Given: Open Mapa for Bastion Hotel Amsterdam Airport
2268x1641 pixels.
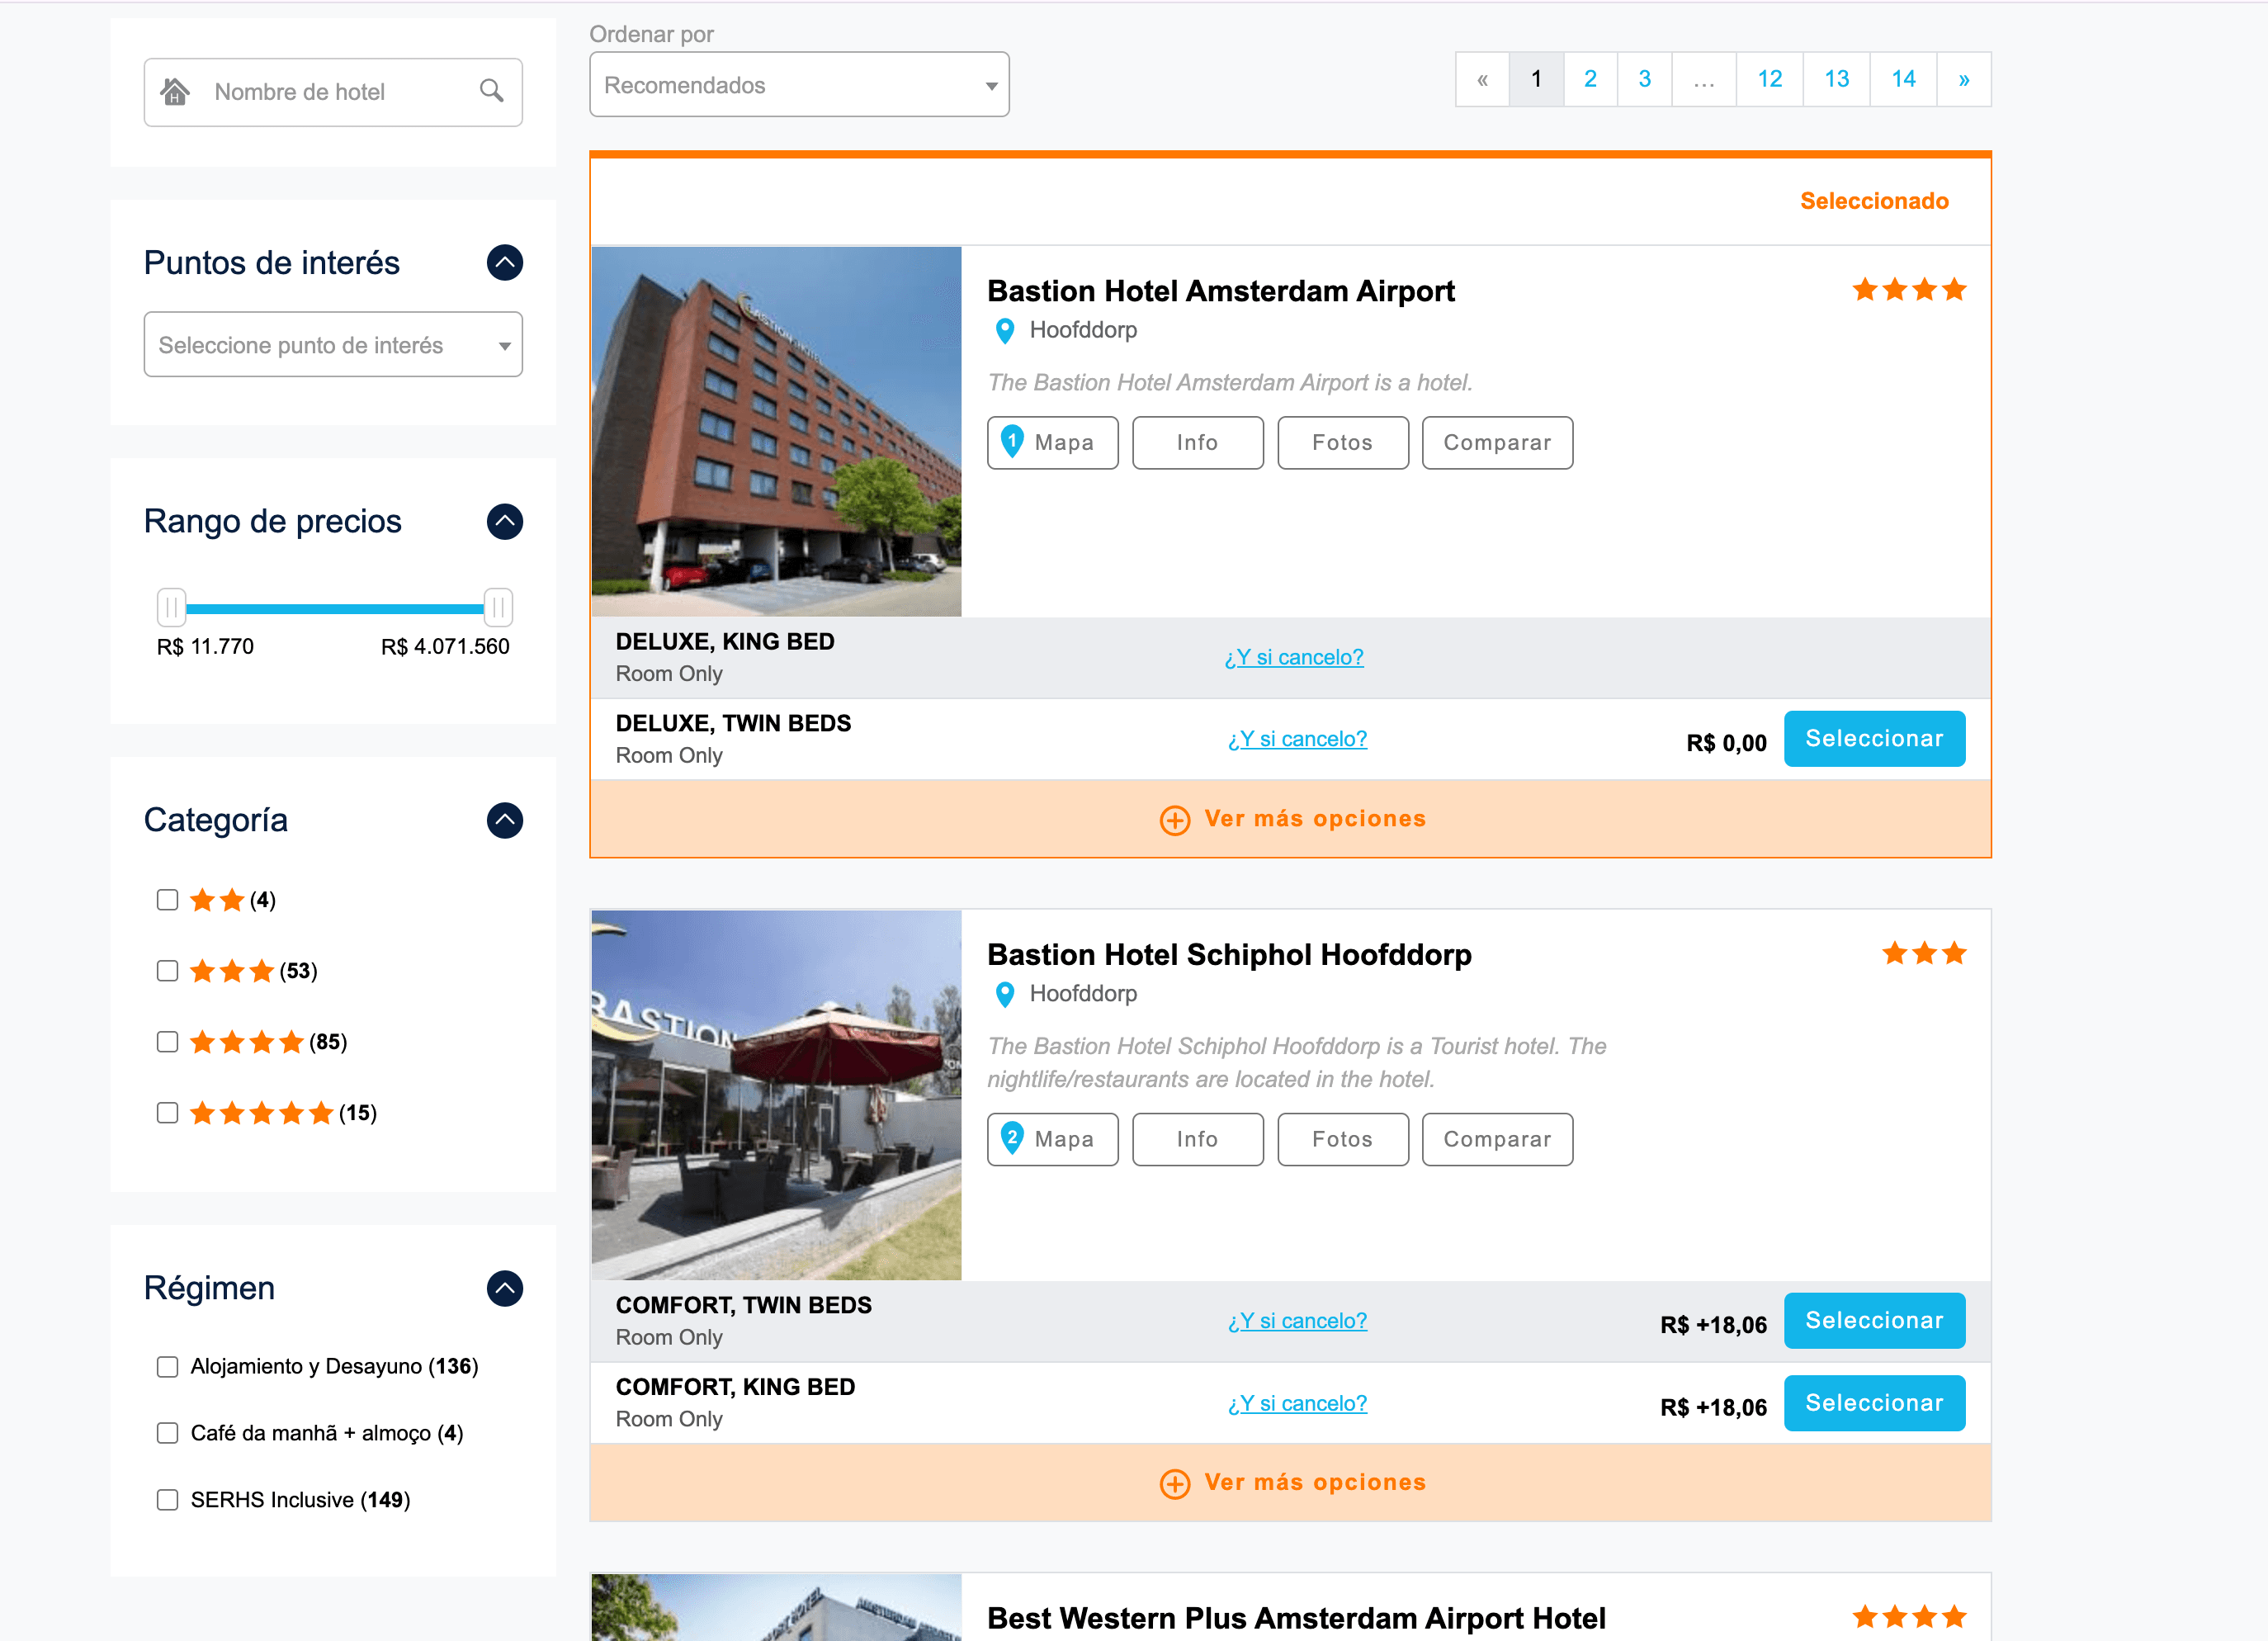Looking at the screenshot, I should tap(1052, 442).
